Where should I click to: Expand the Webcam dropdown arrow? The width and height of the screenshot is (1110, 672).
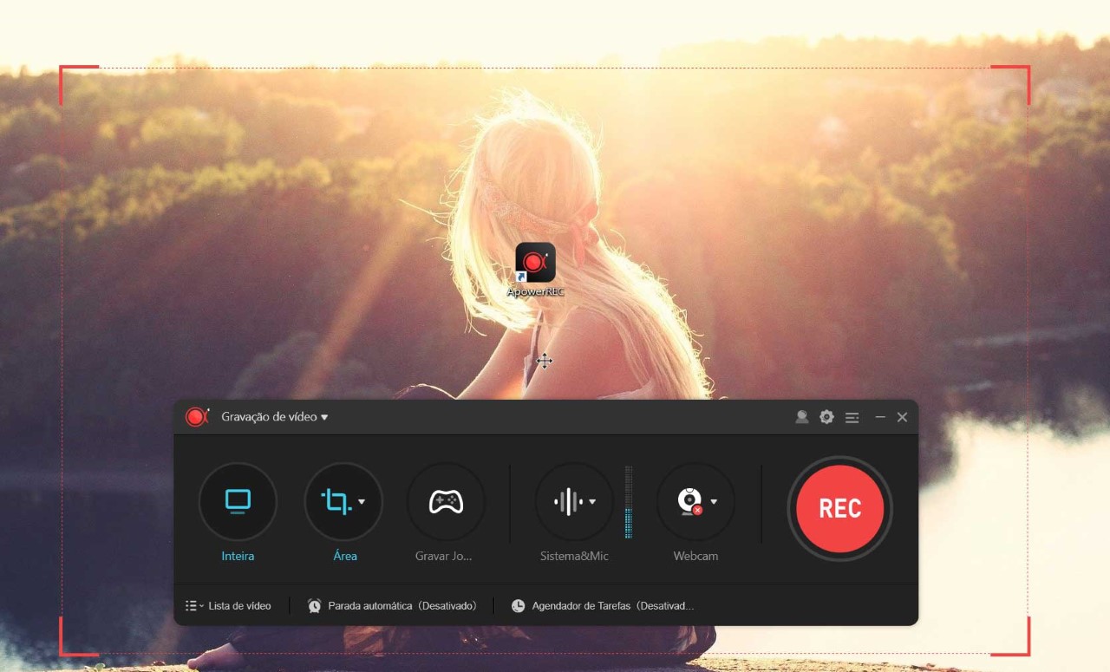714,501
